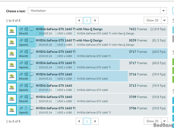Open the Manhattan test selector combo box
This screenshot has width=174, height=128.
(97, 11)
